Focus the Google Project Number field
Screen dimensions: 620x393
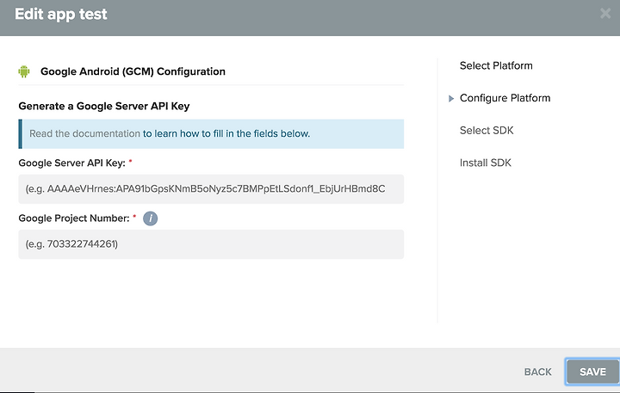(x=211, y=244)
